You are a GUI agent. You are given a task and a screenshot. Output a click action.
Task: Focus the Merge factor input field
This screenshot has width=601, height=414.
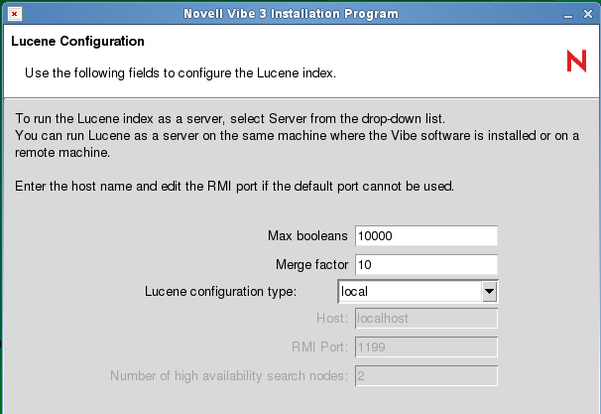click(424, 264)
